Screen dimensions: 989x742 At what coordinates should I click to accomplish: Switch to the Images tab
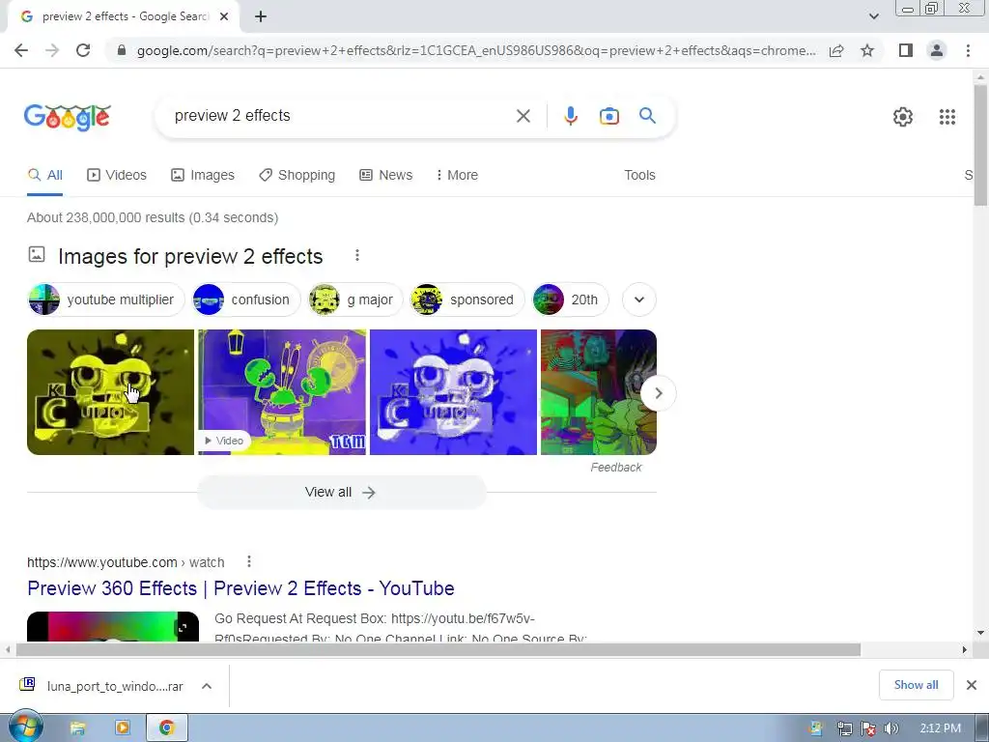click(203, 176)
